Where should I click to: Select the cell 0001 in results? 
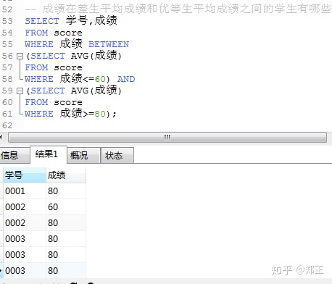[25, 191]
